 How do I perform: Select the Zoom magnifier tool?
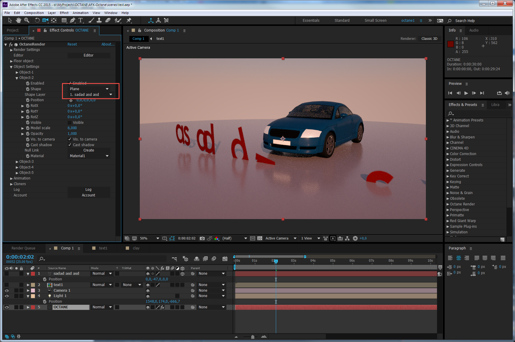[27, 20]
